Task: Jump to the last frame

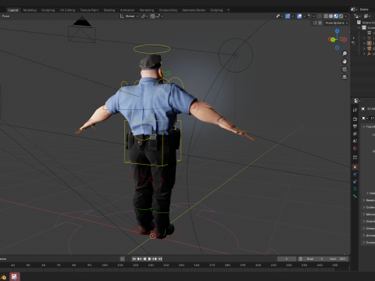Action: (160, 258)
